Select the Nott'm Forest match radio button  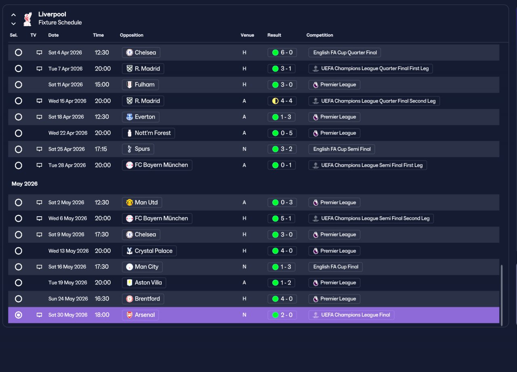point(18,133)
